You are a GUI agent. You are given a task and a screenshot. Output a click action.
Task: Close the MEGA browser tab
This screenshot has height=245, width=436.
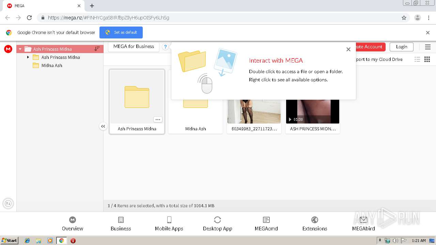pyautogui.click(x=79, y=6)
